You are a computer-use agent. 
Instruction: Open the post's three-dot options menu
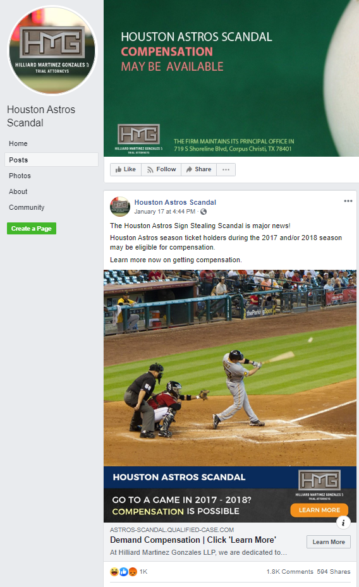click(348, 201)
